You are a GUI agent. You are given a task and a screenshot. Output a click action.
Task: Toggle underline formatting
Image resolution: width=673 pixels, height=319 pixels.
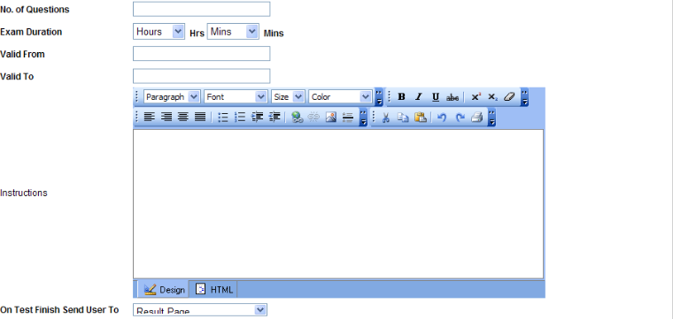coord(436,97)
